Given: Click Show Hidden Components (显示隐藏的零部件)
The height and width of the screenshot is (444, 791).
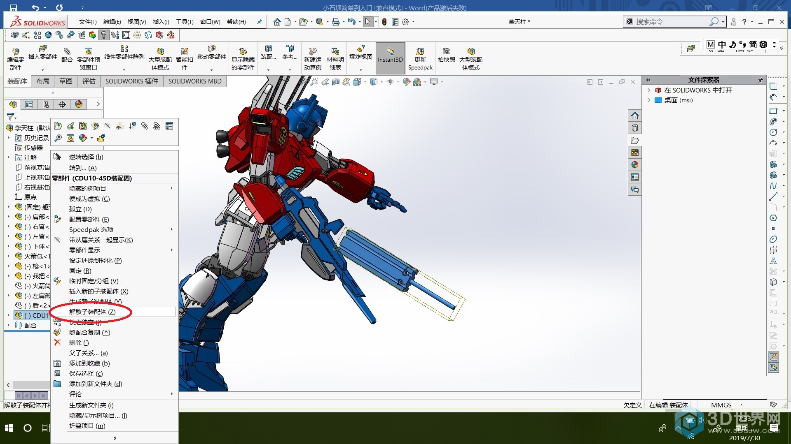Looking at the screenshot, I should [243, 58].
